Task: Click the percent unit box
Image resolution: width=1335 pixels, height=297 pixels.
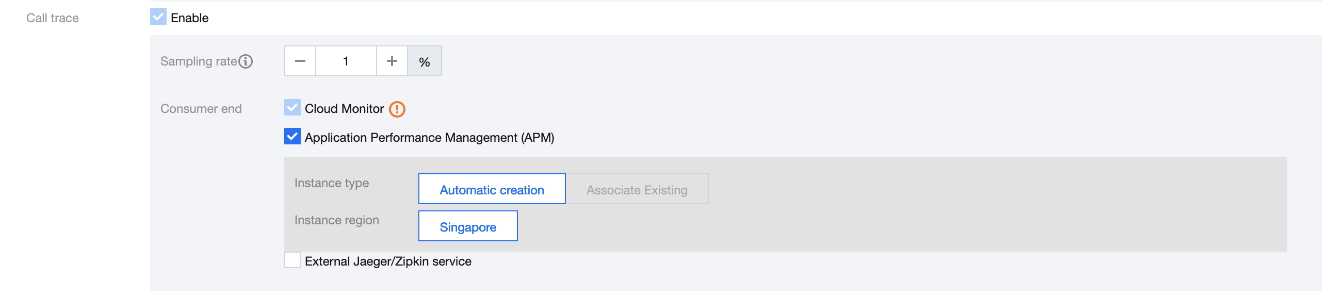Action: pyautogui.click(x=425, y=62)
